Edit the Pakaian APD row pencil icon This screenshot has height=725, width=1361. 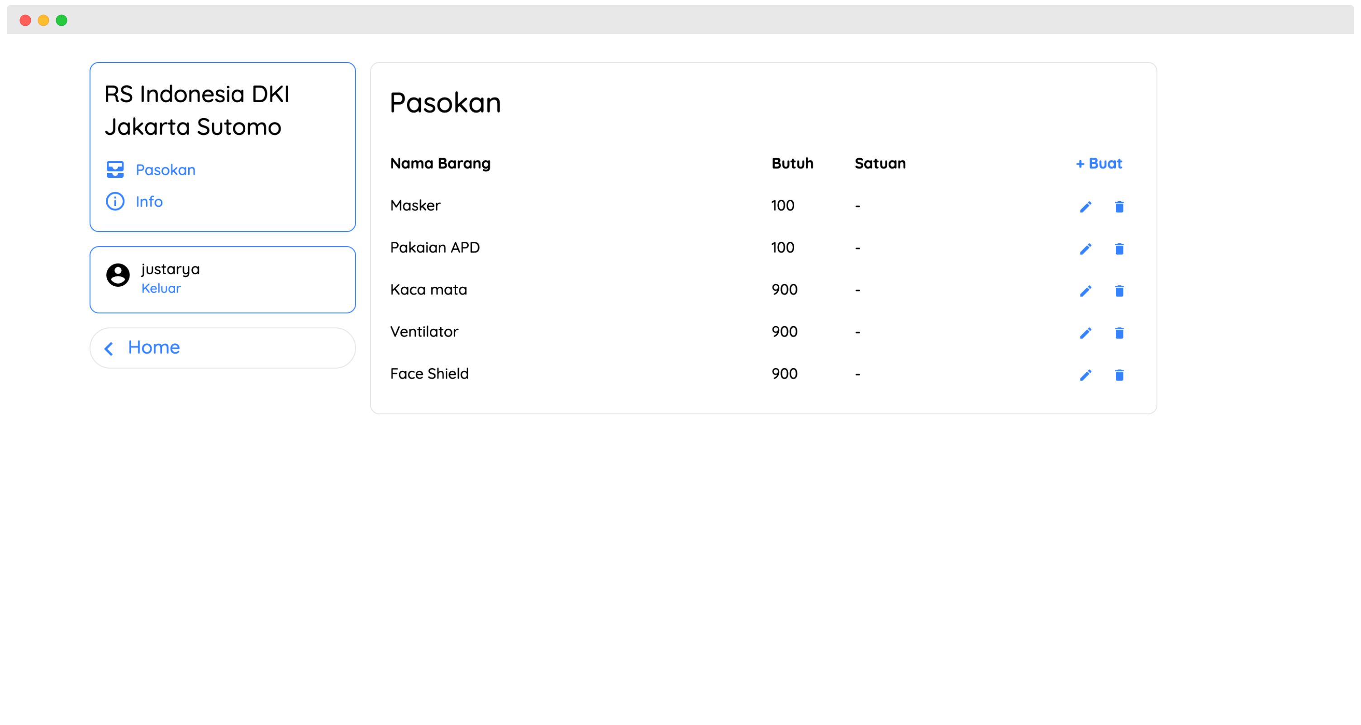tap(1085, 249)
